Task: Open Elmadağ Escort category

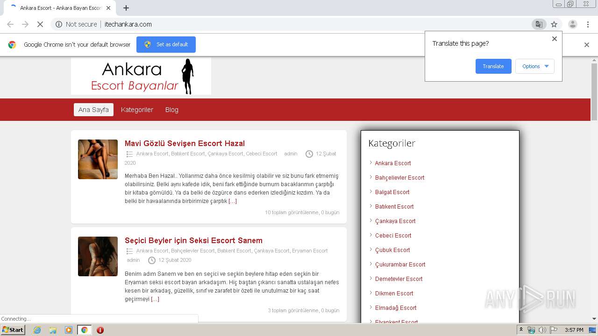Action: (x=396, y=308)
